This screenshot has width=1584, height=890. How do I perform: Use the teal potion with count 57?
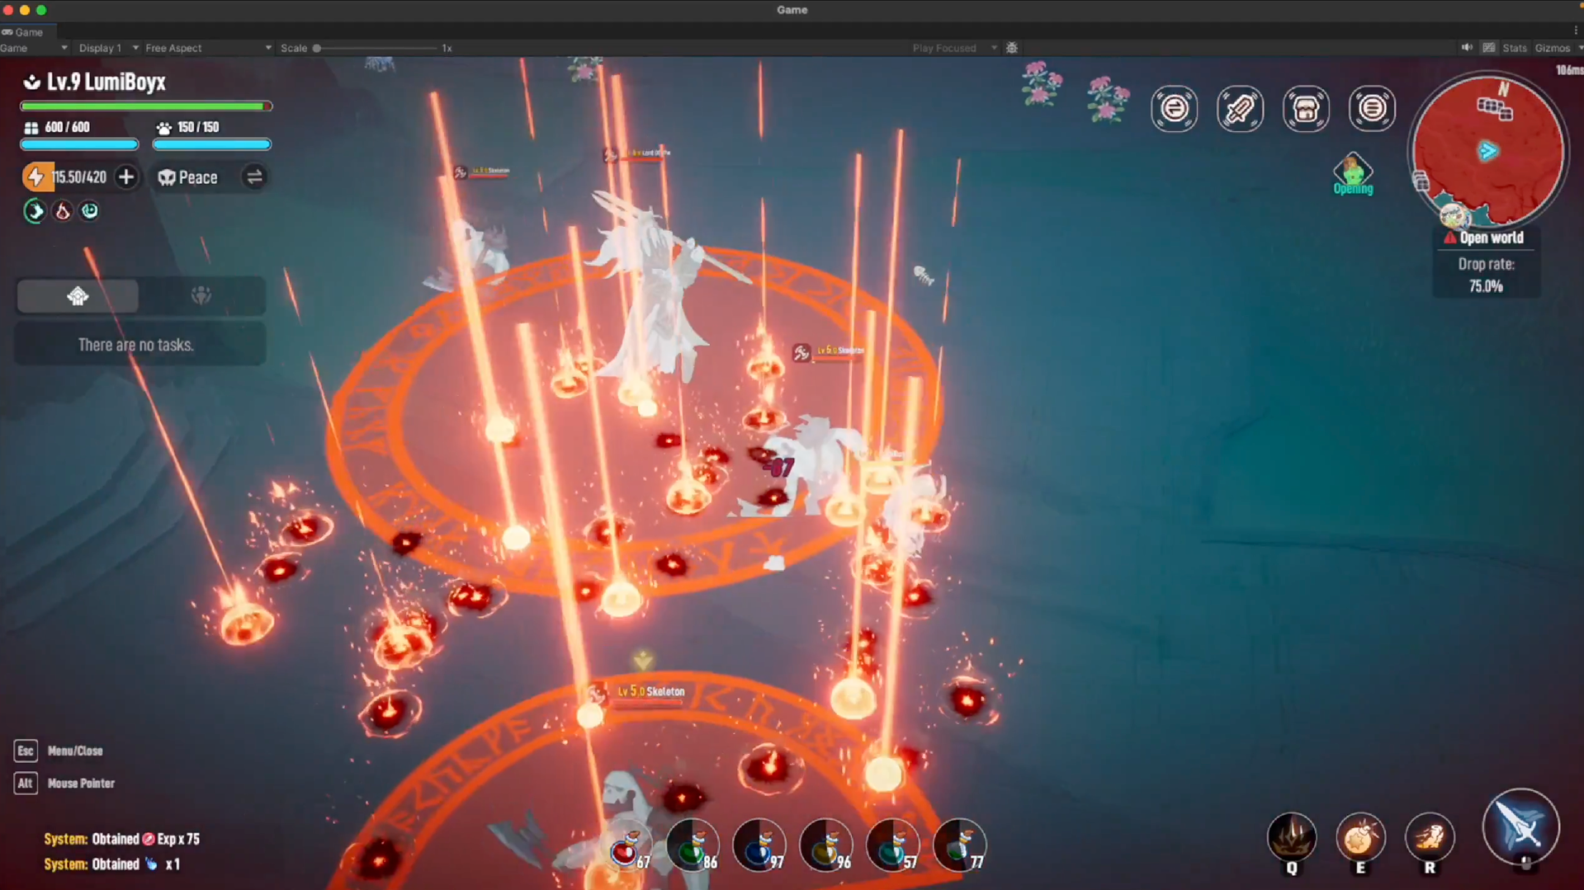892,845
